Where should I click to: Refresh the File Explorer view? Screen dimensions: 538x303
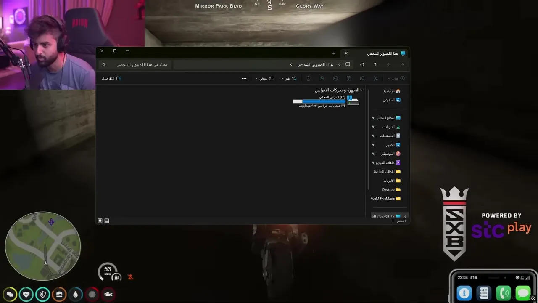pos(362,64)
